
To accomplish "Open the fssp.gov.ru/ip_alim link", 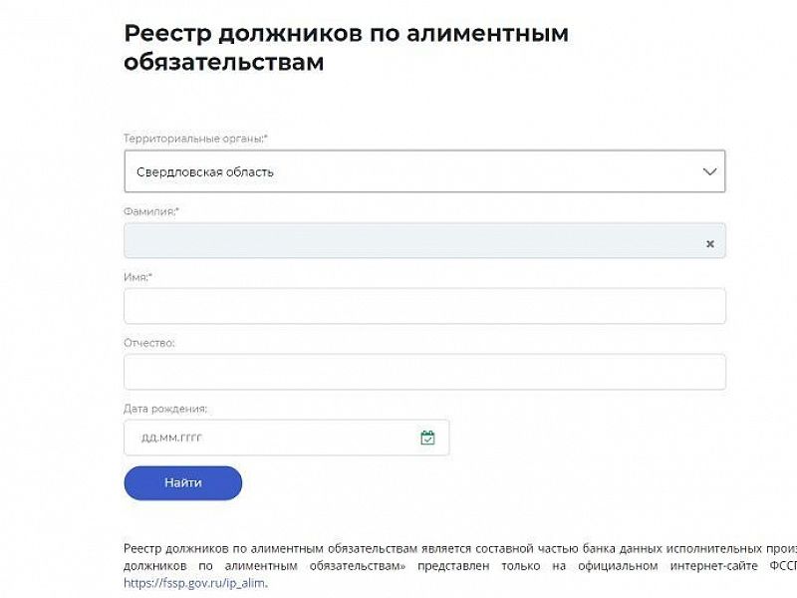I will (195, 584).
